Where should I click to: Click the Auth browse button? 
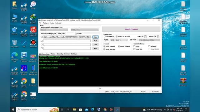pos(95,41)
